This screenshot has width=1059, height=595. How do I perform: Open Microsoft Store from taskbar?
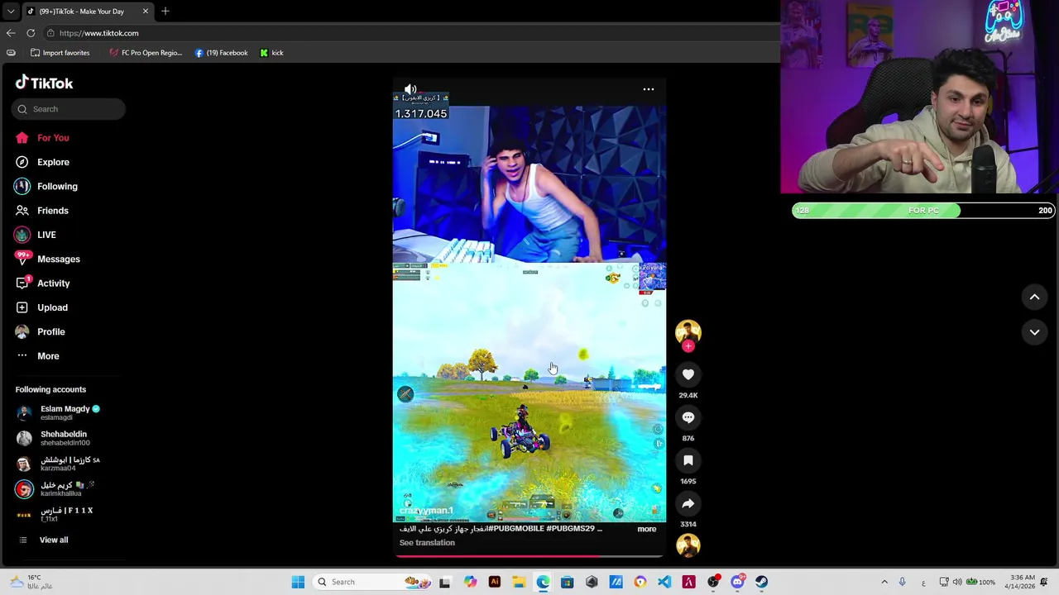click(x=567, y=582)
